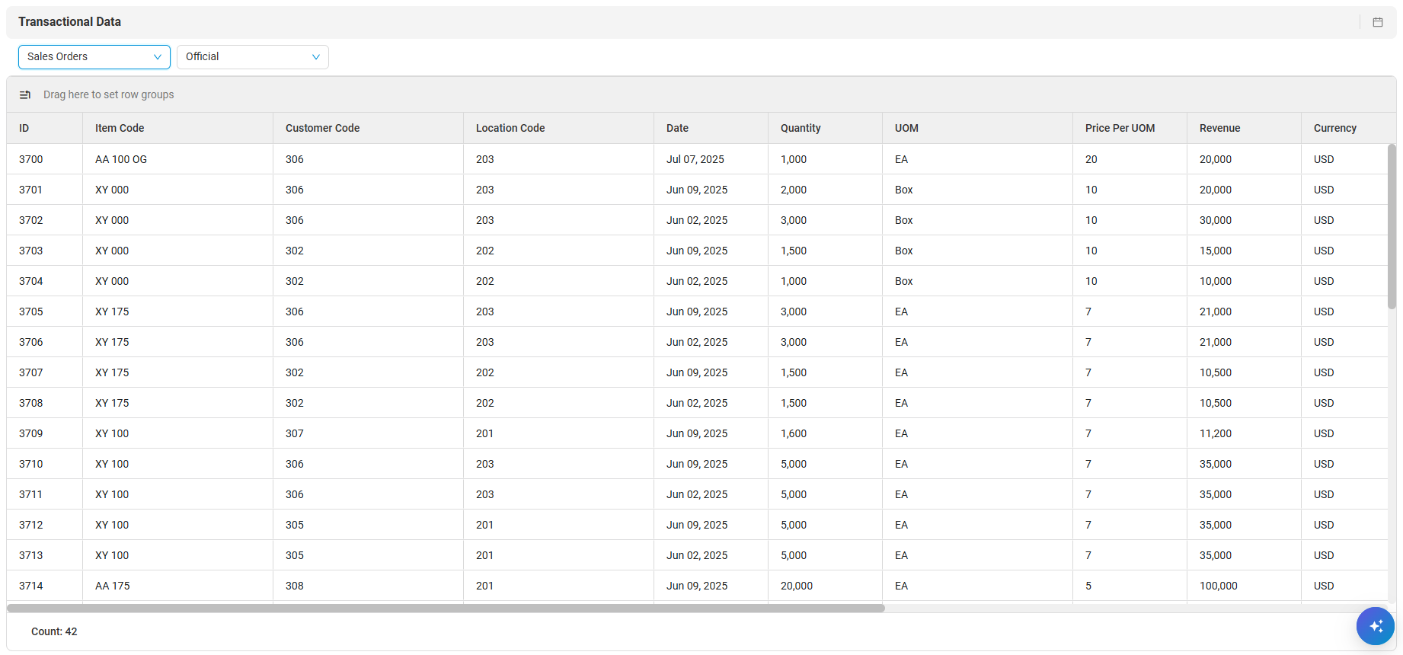1403x655 pixels.
Task: Click the 100,000 revenue cell
Action: click(x=1245, y=586)
